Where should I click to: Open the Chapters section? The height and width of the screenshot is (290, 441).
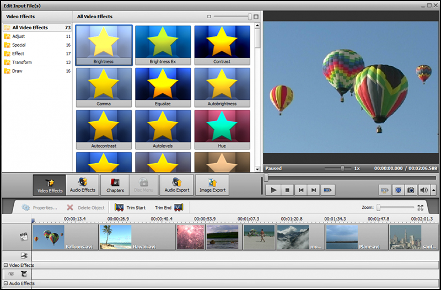tap(115, 185)
